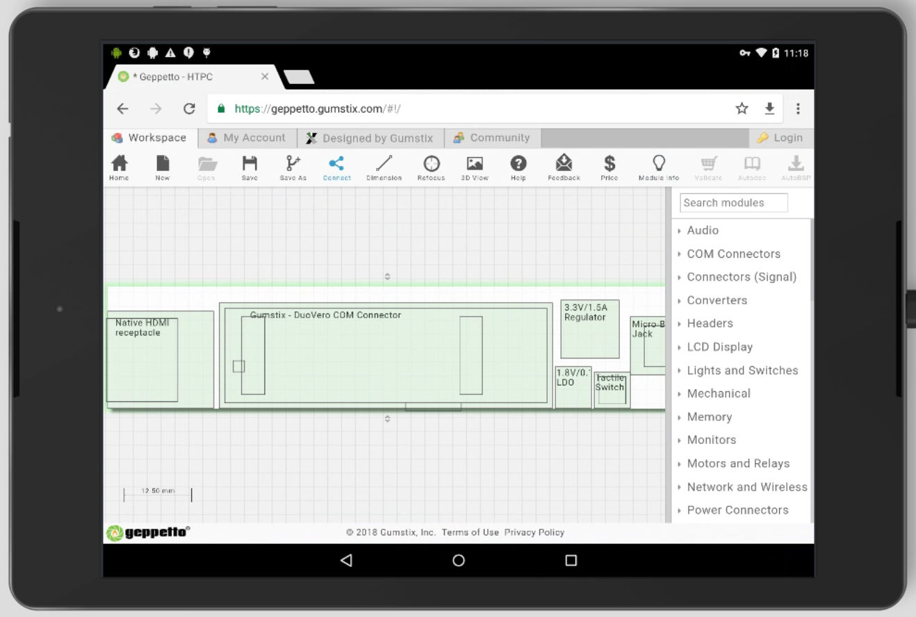Click the AutoBSP download icon
The height and width of the screenshot is (617, 916).
click(796, 167)
